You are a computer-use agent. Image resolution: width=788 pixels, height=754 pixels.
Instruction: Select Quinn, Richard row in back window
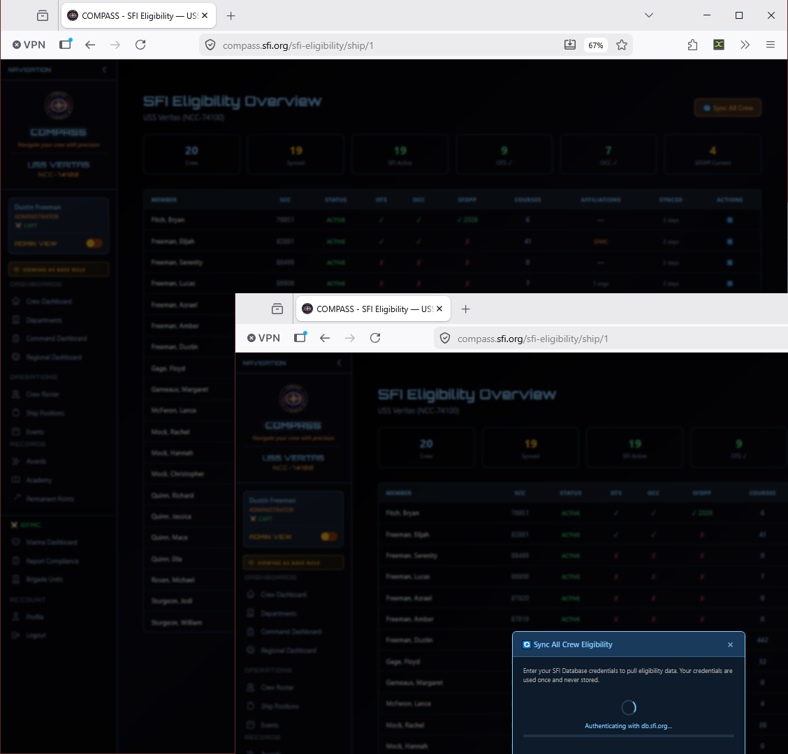click(x=189, y=495)
